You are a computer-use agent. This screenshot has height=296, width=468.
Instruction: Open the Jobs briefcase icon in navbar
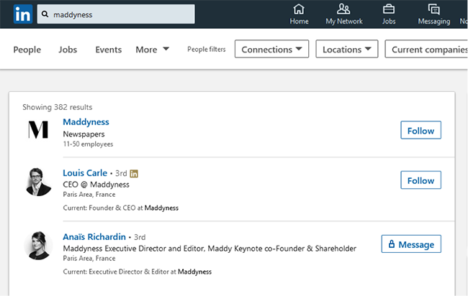pos(389,9)
